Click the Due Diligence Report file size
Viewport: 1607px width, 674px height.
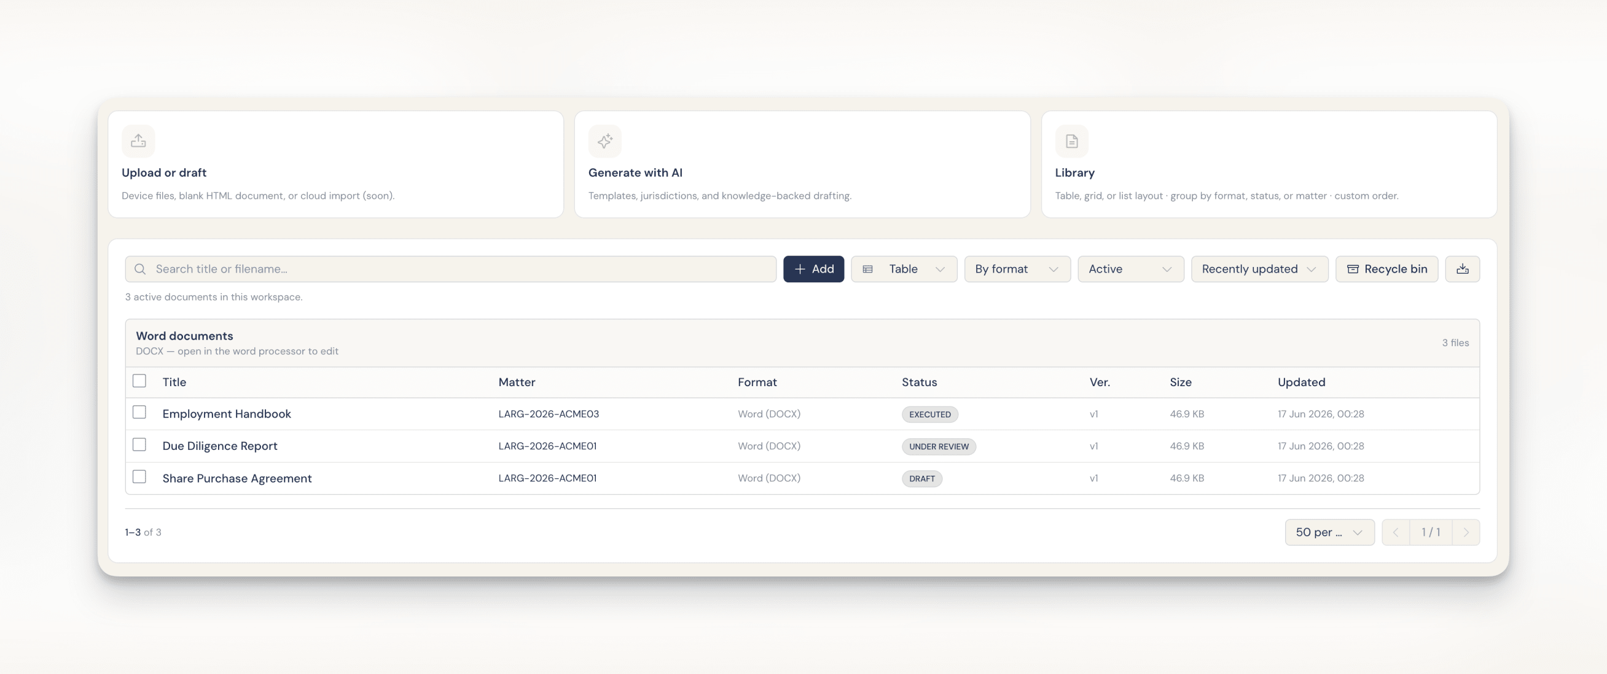(x=1187, y=446)
